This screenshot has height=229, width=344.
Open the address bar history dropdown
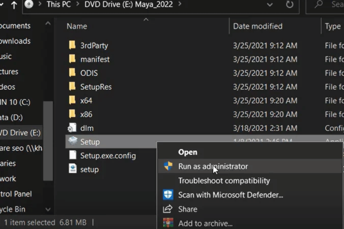tap(270, 5)
